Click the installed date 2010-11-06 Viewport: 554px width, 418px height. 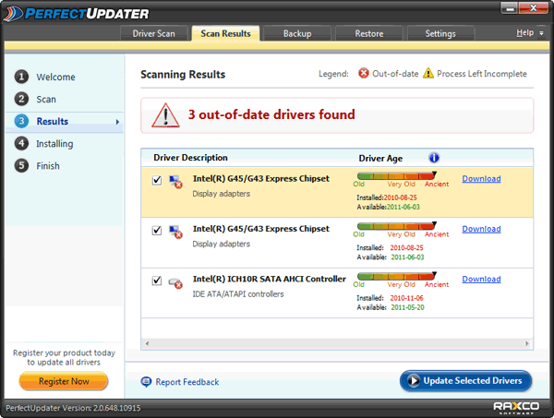(406, 298)
